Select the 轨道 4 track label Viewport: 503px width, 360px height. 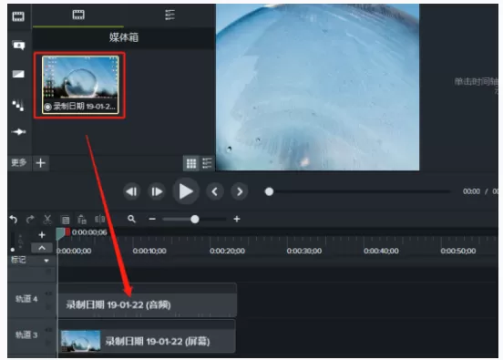pyautogui.click(x=26, y=299)
